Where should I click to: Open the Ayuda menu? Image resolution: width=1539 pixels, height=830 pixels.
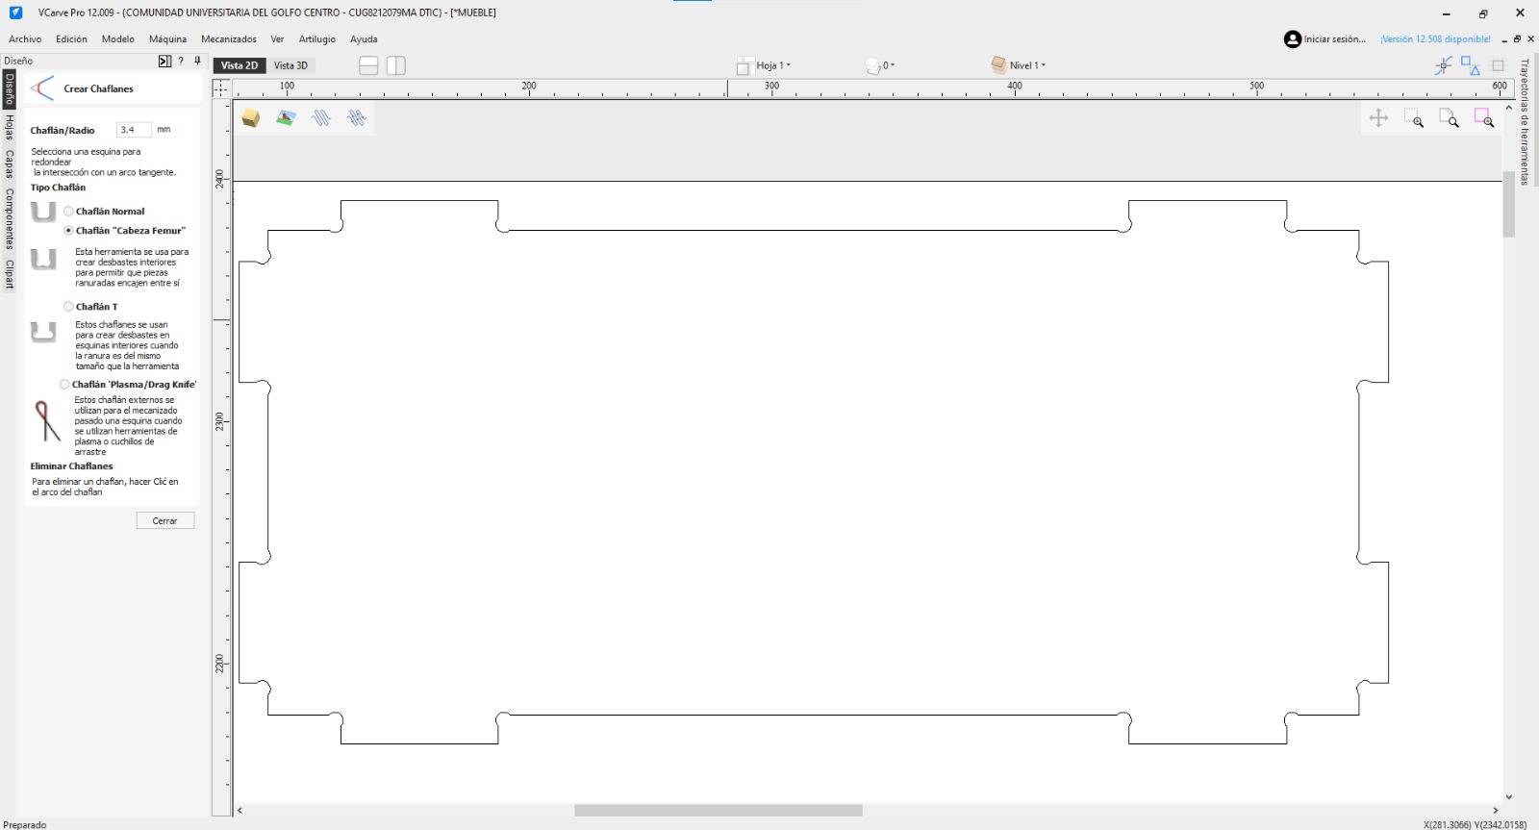click(364, 39)
